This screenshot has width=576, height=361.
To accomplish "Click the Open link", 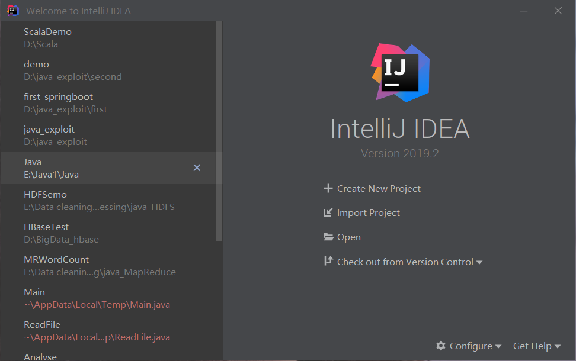I will click(x=349, y=237).
